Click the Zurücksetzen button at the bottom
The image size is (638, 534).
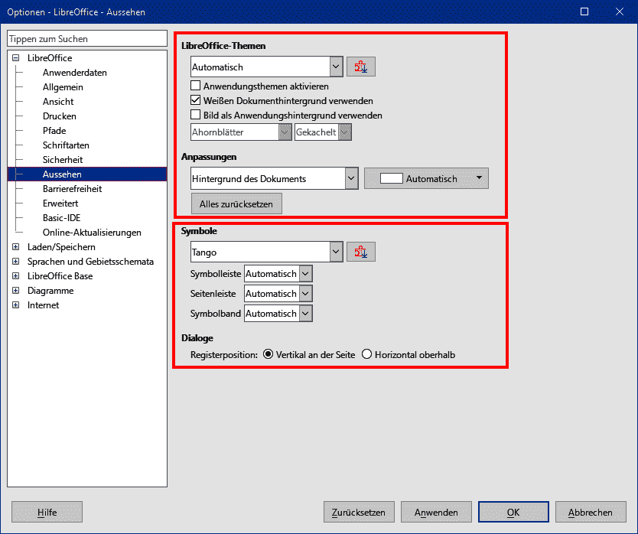coord(359,512)
